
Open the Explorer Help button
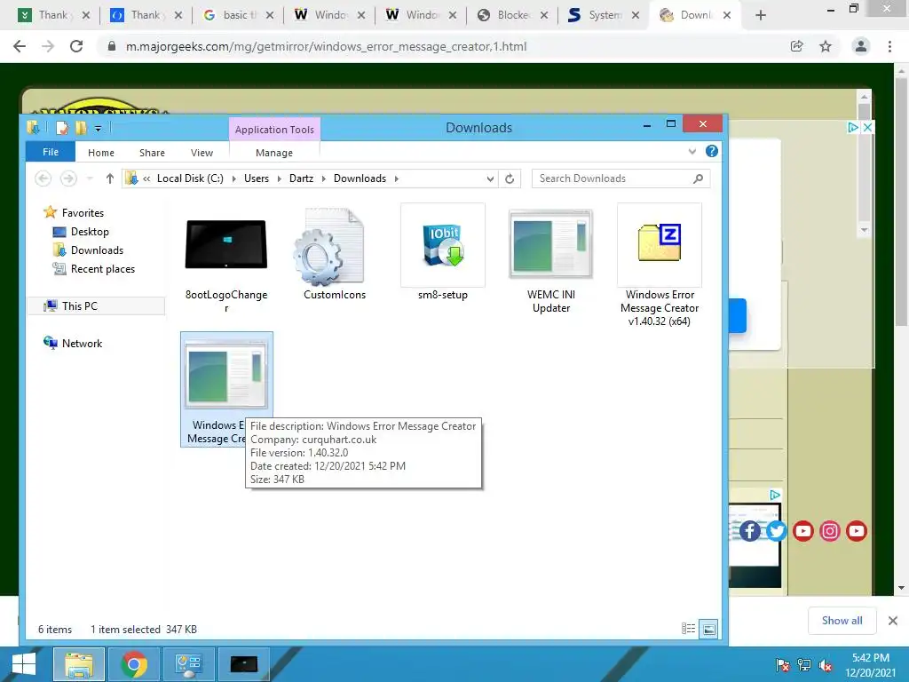(x=712, y=151)
